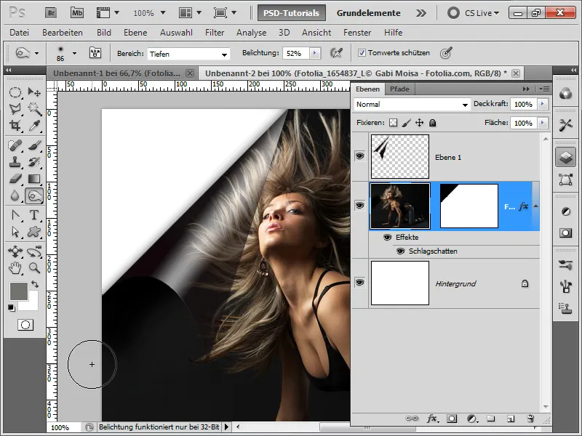The width and height of the screenshot is (582, 436).
Task: Reset default foreground and background colors
Action: (x=12, y=307)
